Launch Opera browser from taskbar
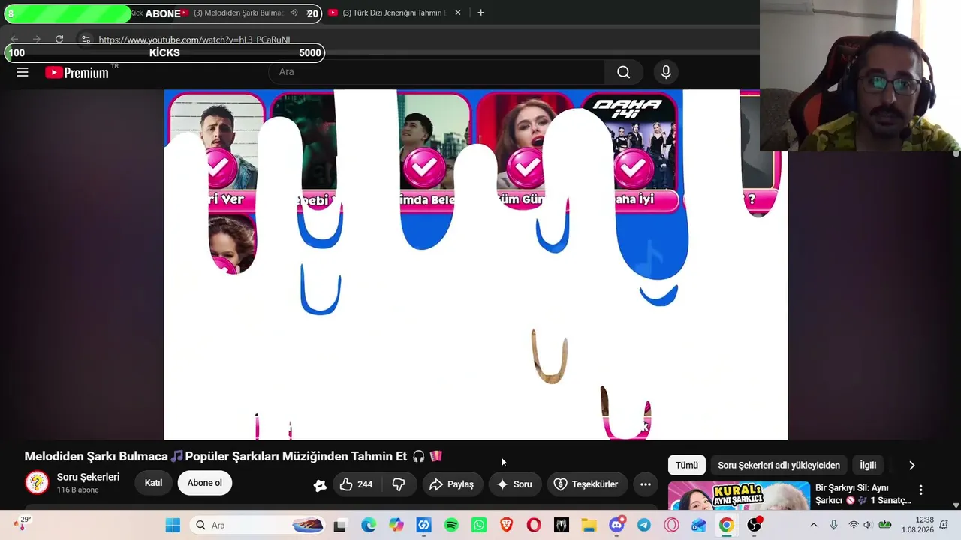This screenshot has height=540, width=961. [534, 525]
